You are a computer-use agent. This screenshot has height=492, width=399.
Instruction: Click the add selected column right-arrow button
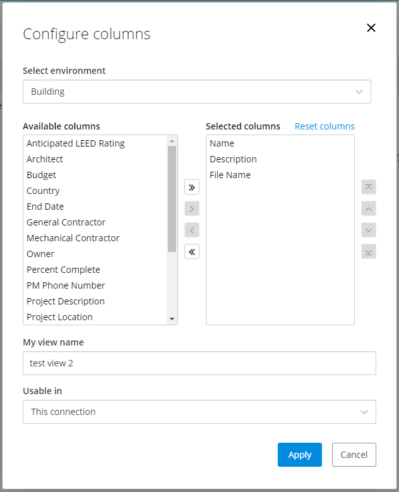(192, 208)
